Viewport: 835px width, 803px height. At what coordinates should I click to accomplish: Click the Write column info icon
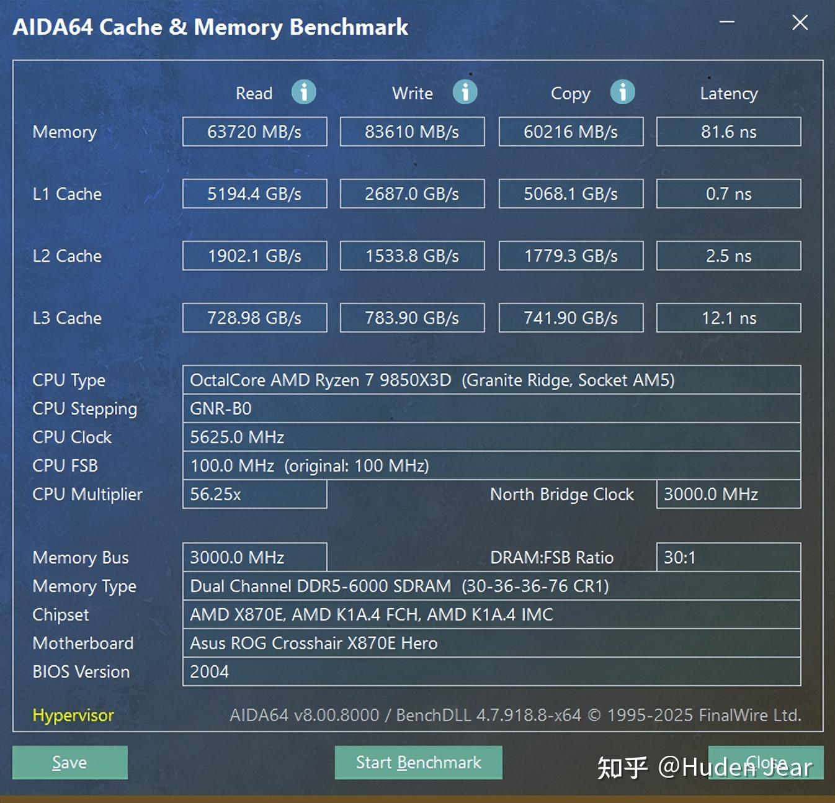(x=465, y=92)
